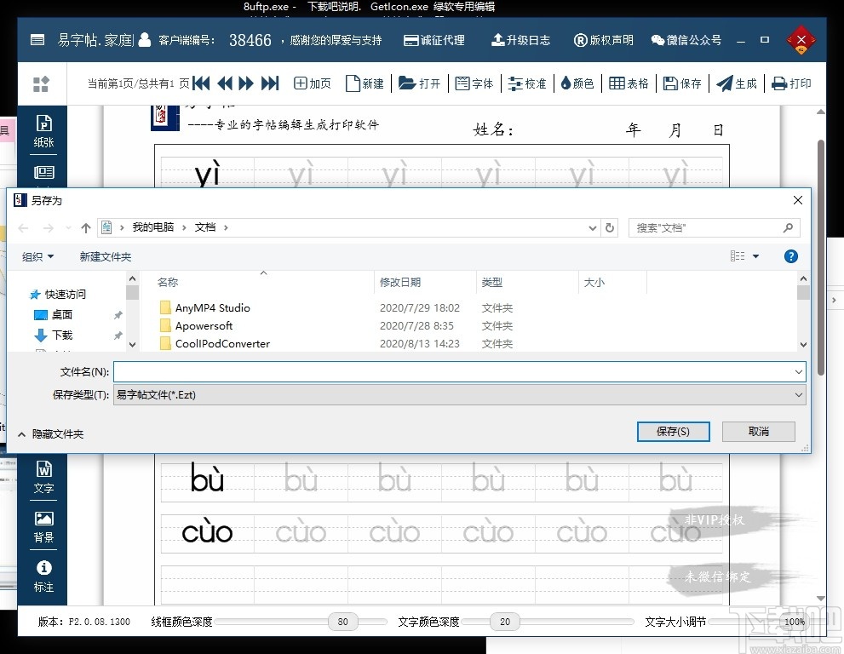
Task: Click the 字体 font toolbar icon
Action: 474,83
